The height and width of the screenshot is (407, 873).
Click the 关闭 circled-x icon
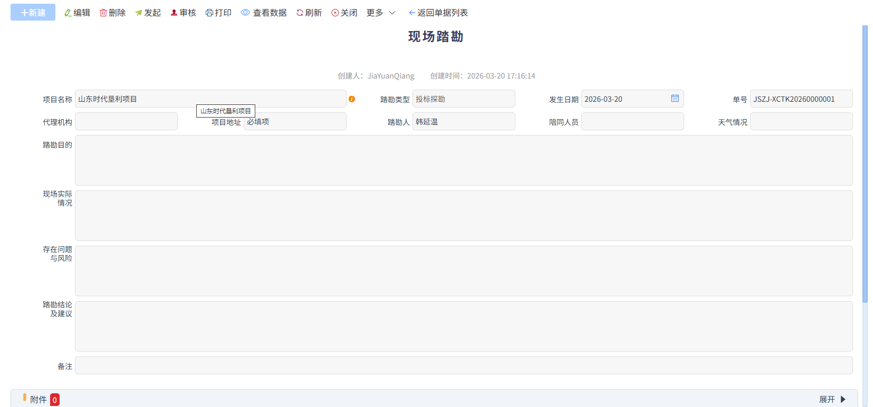coord(335,13)
